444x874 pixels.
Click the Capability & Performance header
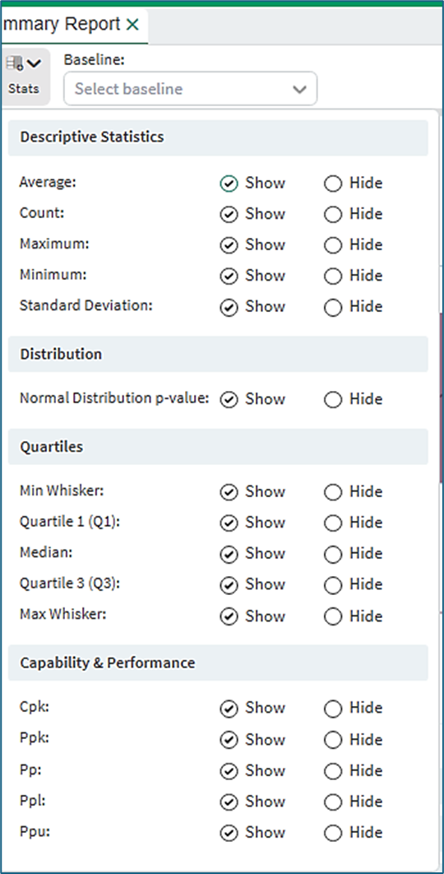pos(218,662)
